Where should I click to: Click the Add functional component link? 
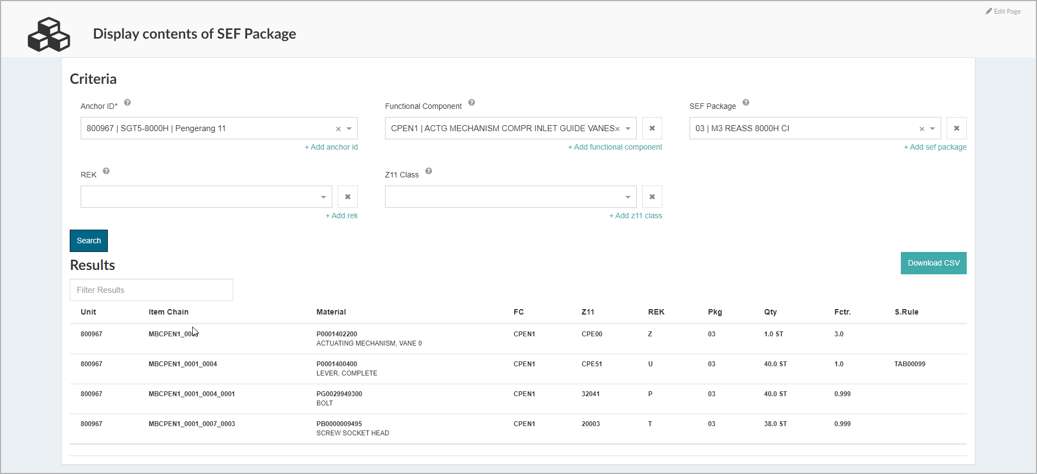click(x=615, y=147)
